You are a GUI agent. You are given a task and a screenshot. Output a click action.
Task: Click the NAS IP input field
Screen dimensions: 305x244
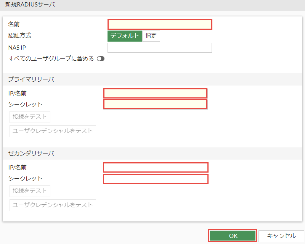160,48
